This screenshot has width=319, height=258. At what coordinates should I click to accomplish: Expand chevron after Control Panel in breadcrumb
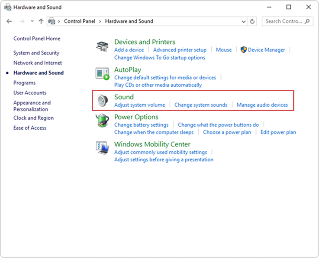click(x=100, y=21)
